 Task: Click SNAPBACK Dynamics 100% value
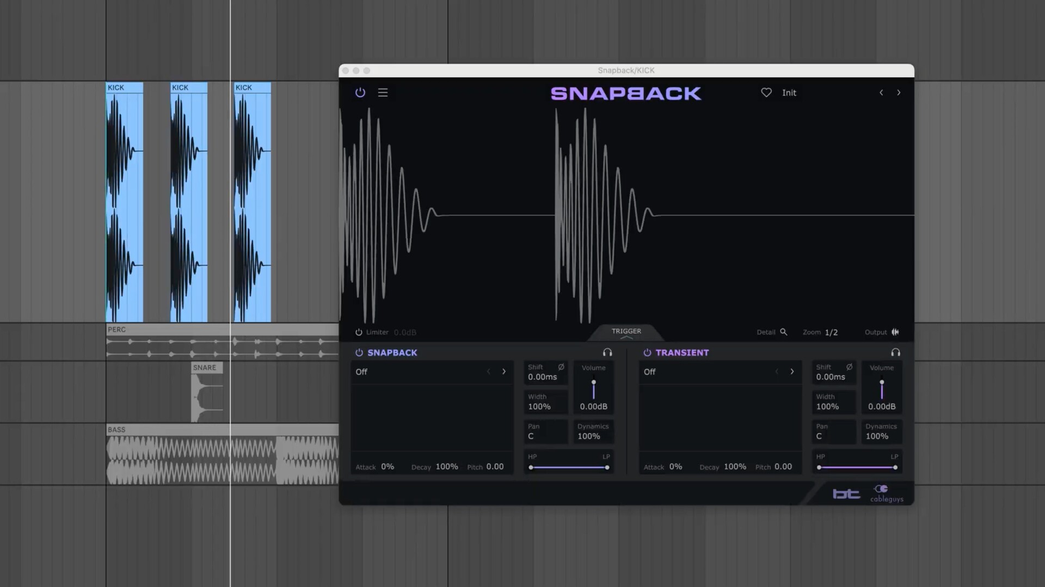(x=588, y=436)
